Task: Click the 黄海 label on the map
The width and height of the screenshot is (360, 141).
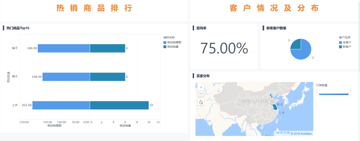Action: [280, 104]
